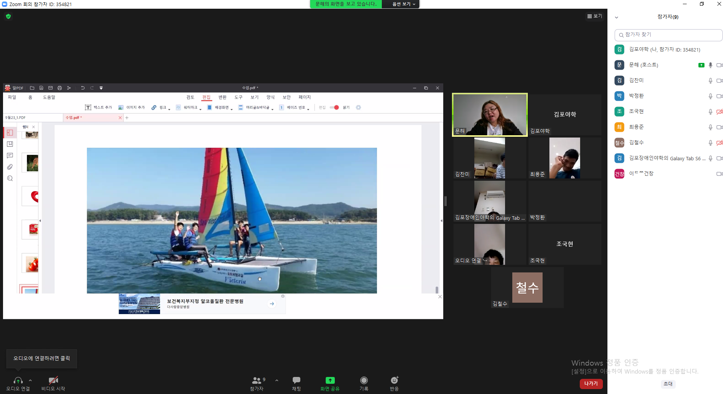Collapse participants panel with the chevron

[x=617, y=17]
